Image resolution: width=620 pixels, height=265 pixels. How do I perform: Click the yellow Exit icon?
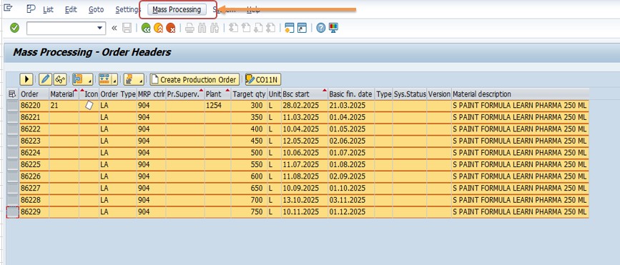158,28
